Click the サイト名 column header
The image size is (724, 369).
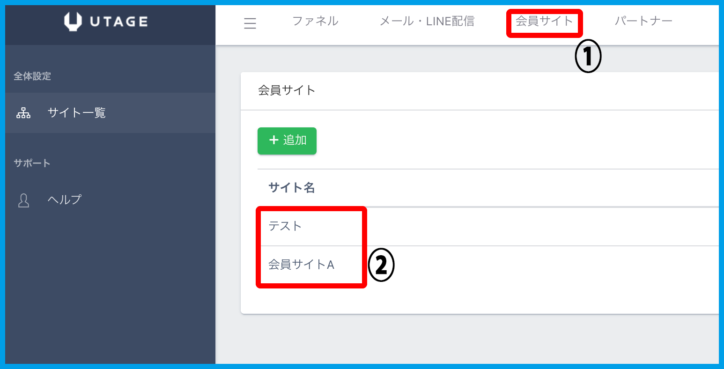tap(291, 188)
